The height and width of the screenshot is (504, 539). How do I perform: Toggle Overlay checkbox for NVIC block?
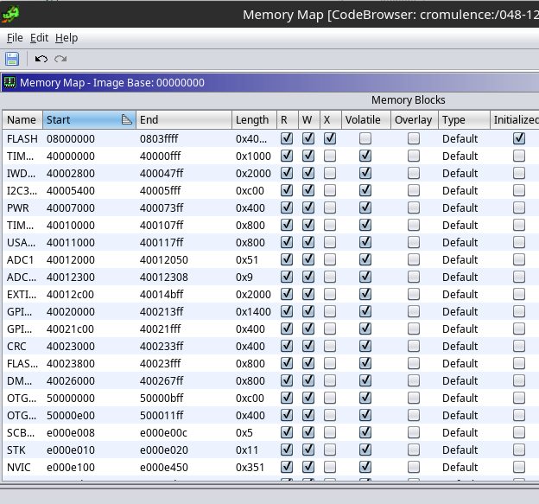click(x=414, y=467)
